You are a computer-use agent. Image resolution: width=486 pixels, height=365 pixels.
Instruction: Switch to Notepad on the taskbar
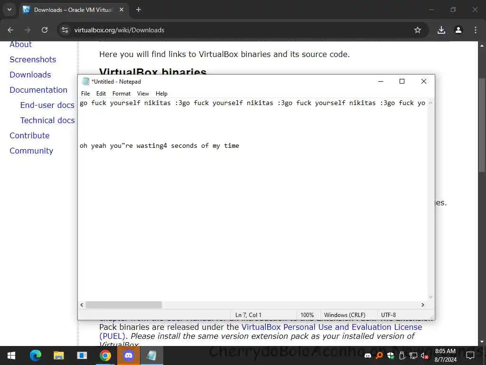point(151,355)
